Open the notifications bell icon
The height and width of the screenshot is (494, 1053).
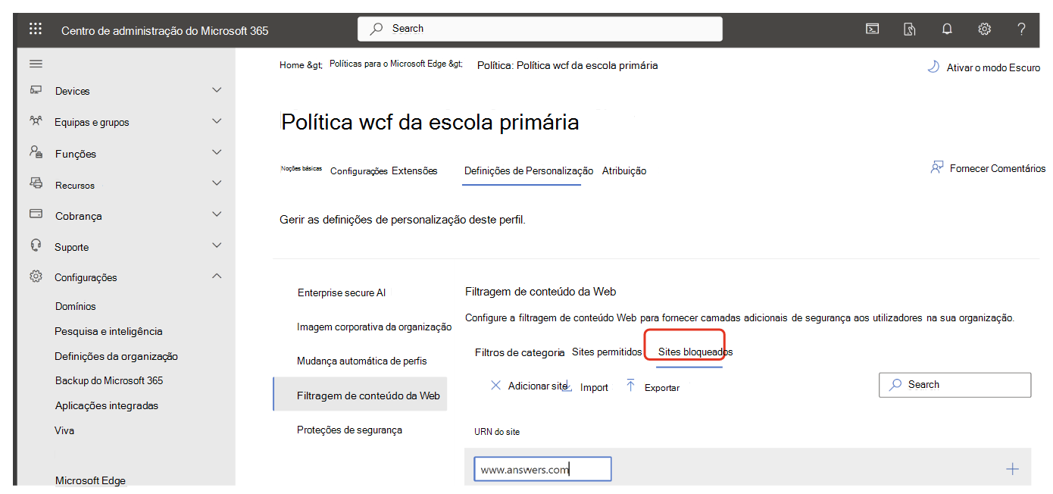946,28
